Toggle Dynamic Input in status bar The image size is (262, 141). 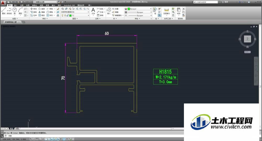click(x=58, y=139)
